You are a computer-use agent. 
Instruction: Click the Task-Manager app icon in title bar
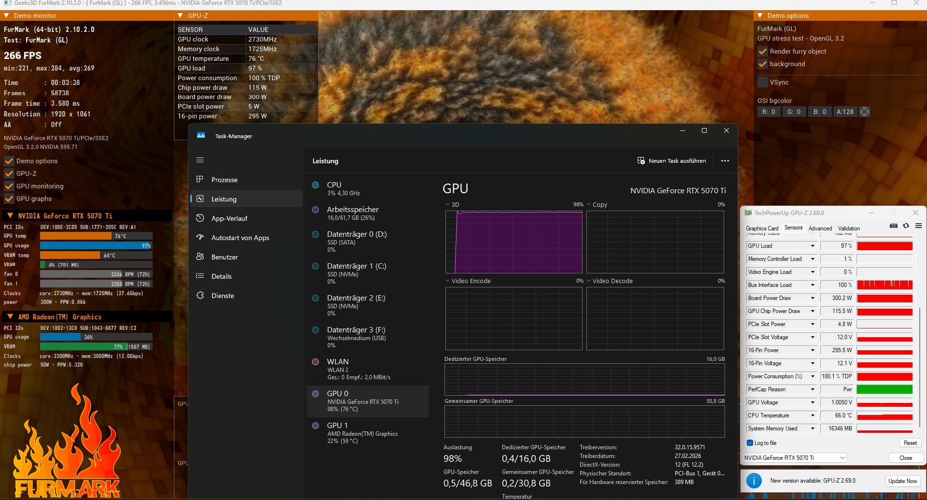coord(201,136)
